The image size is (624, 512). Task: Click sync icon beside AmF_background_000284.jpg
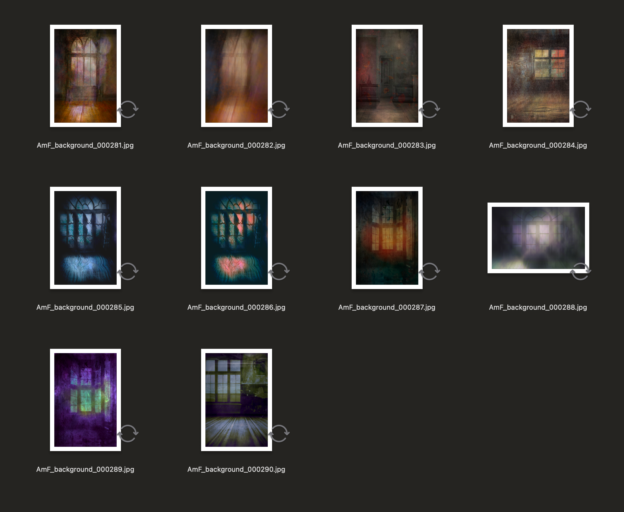click(581, 109)
